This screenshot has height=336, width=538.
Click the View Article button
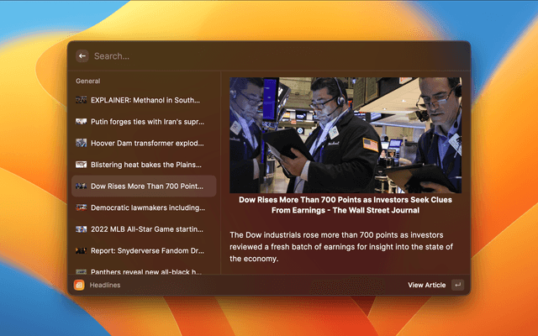(x=427, y=285)
